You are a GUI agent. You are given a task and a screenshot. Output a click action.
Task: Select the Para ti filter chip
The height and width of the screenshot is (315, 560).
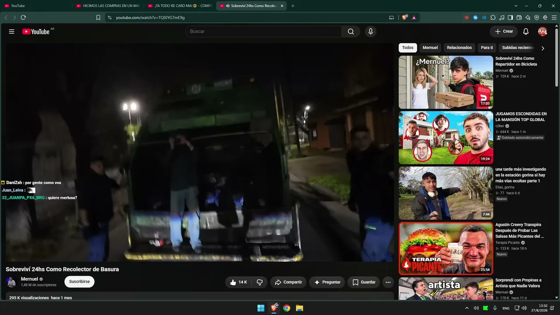[487, 48]
